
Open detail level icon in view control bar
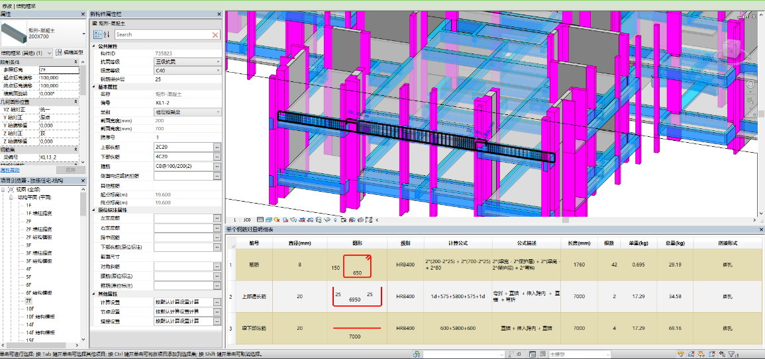click(260, 219)
